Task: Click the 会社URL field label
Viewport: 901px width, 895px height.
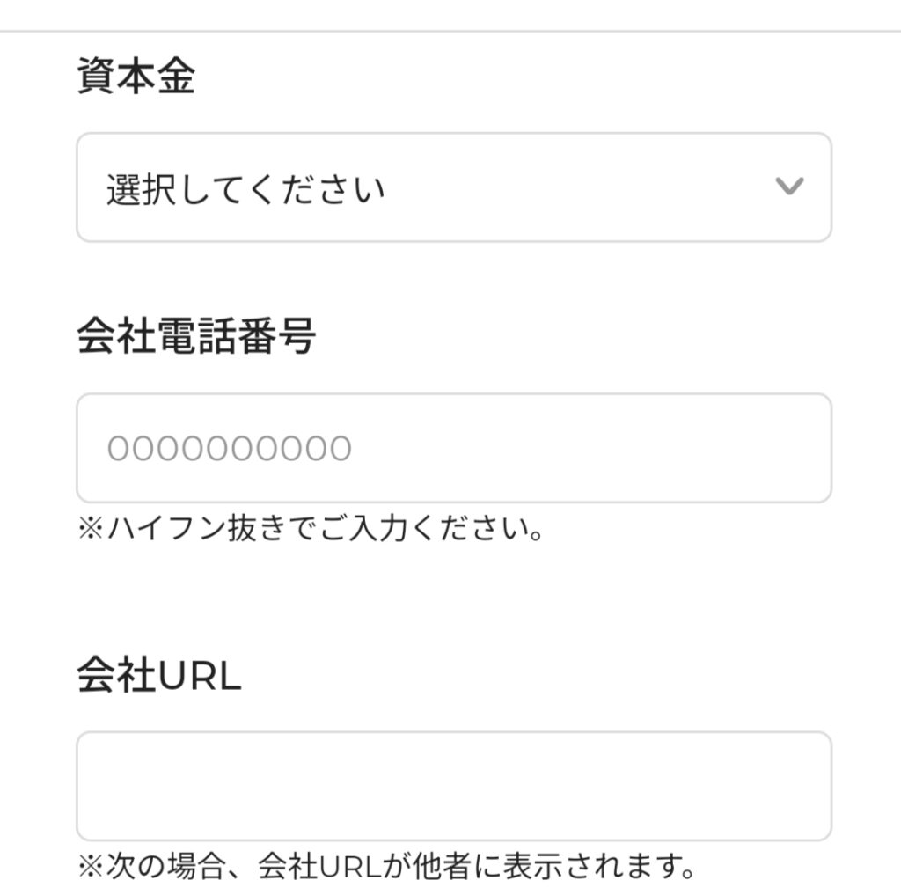Action: click(159, 676)
